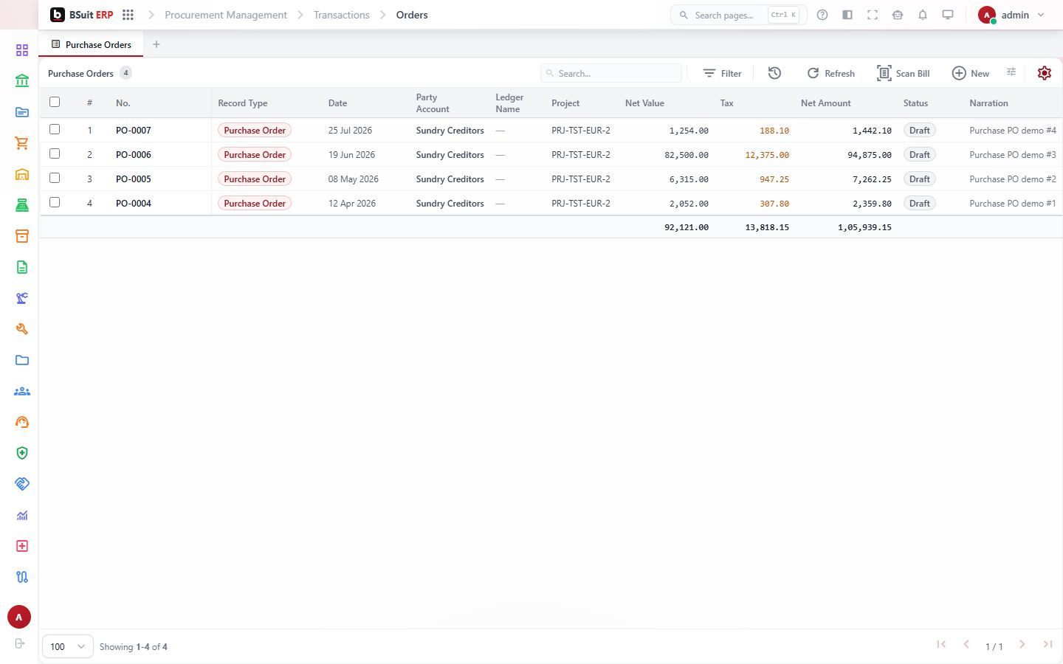The width and height of the screenshot is (1063, 664).
Task: Open the analytics chart sidebar icon
Action: tap(22, 515)
